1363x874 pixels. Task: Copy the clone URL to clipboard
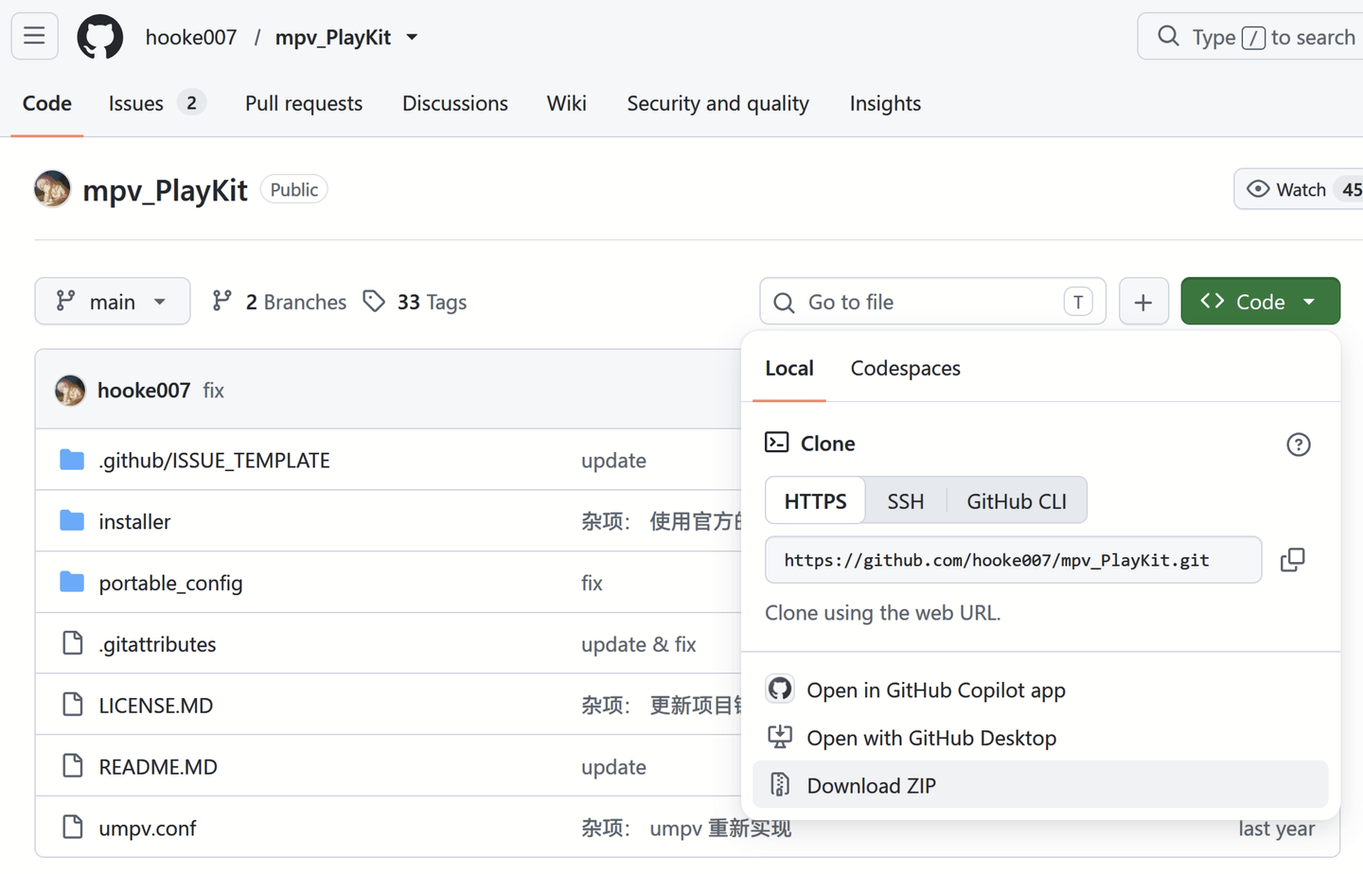(1293, 560)
